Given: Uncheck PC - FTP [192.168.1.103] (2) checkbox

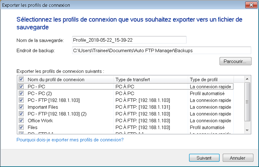Looking at the screenshot, I should (x=21, y=114).
